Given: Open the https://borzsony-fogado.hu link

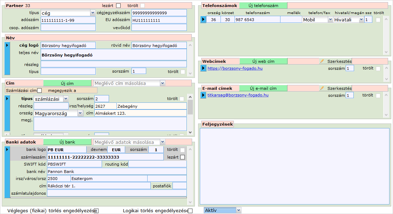Looking at the screenshot, I should pyautogui.click(x=235, y=68).
